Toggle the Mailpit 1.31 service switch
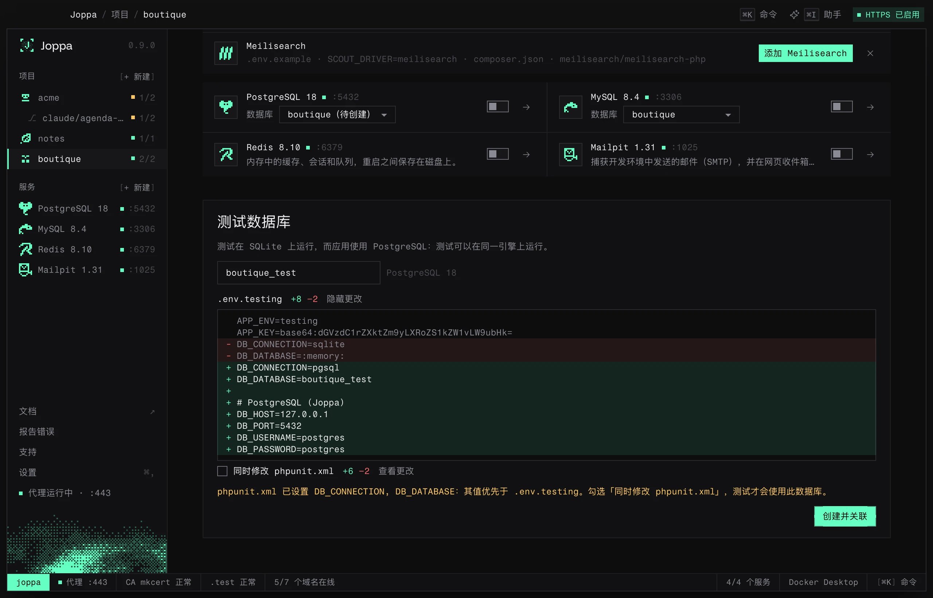Viewport: 933px width, 598px height. tap(842, 154)
